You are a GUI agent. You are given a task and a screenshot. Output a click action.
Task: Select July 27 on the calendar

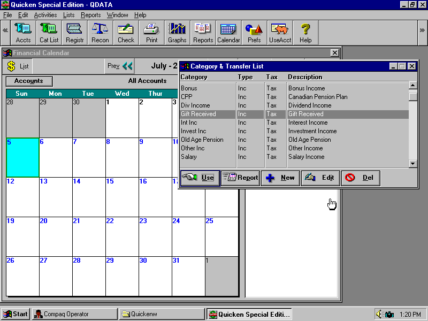tap(56, 276)
